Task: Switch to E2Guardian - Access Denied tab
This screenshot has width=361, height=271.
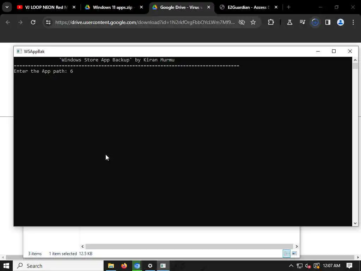Action: 248,7
